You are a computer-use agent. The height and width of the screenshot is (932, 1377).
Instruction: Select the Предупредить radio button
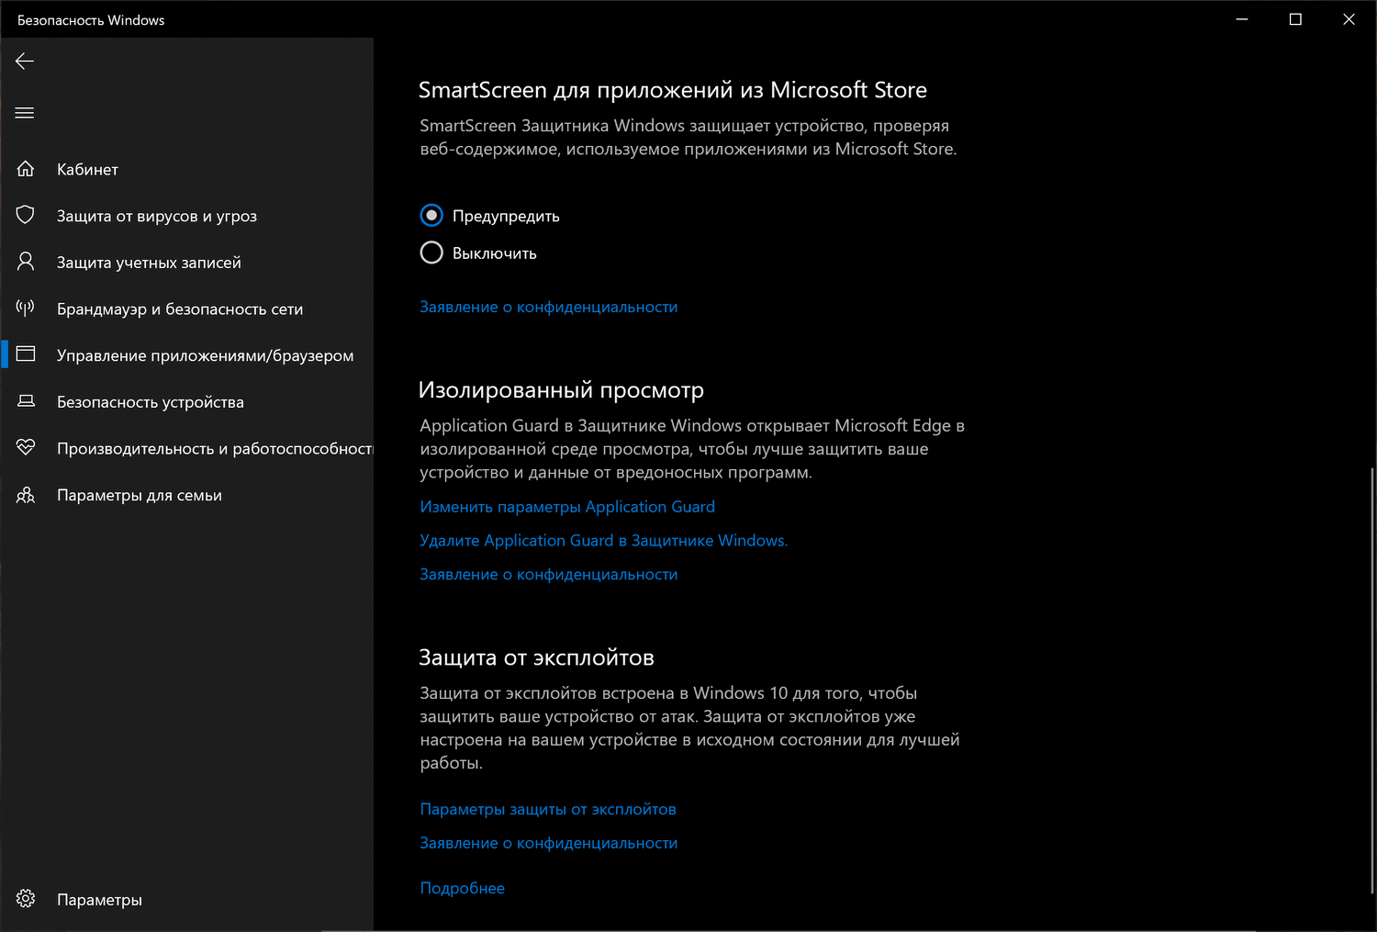[x=431, y=216]
